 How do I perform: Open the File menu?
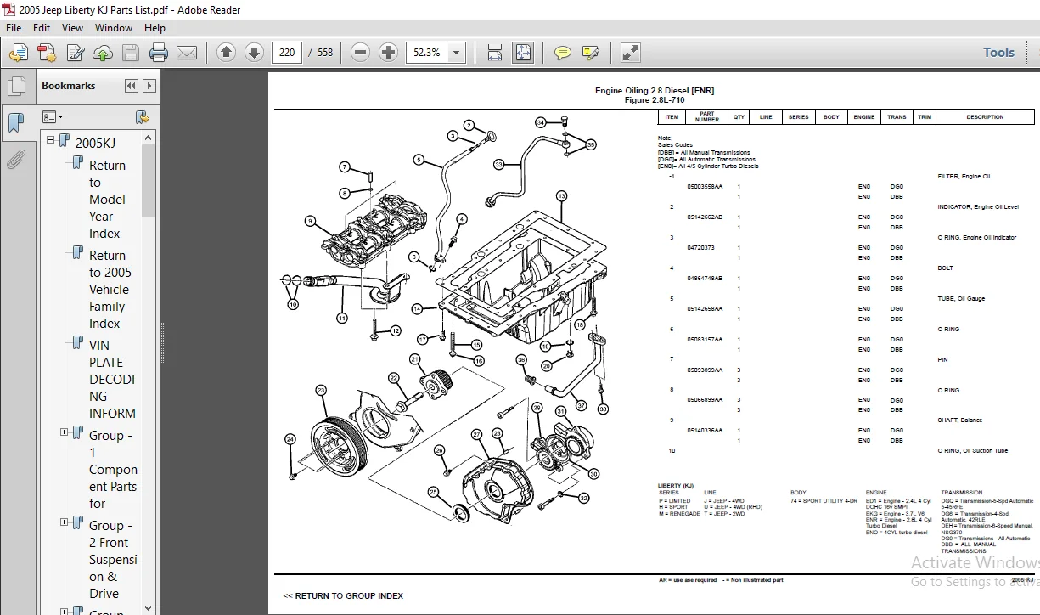[14, 27]
